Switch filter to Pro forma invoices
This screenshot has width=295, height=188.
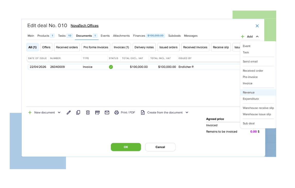tap(96, 47)
